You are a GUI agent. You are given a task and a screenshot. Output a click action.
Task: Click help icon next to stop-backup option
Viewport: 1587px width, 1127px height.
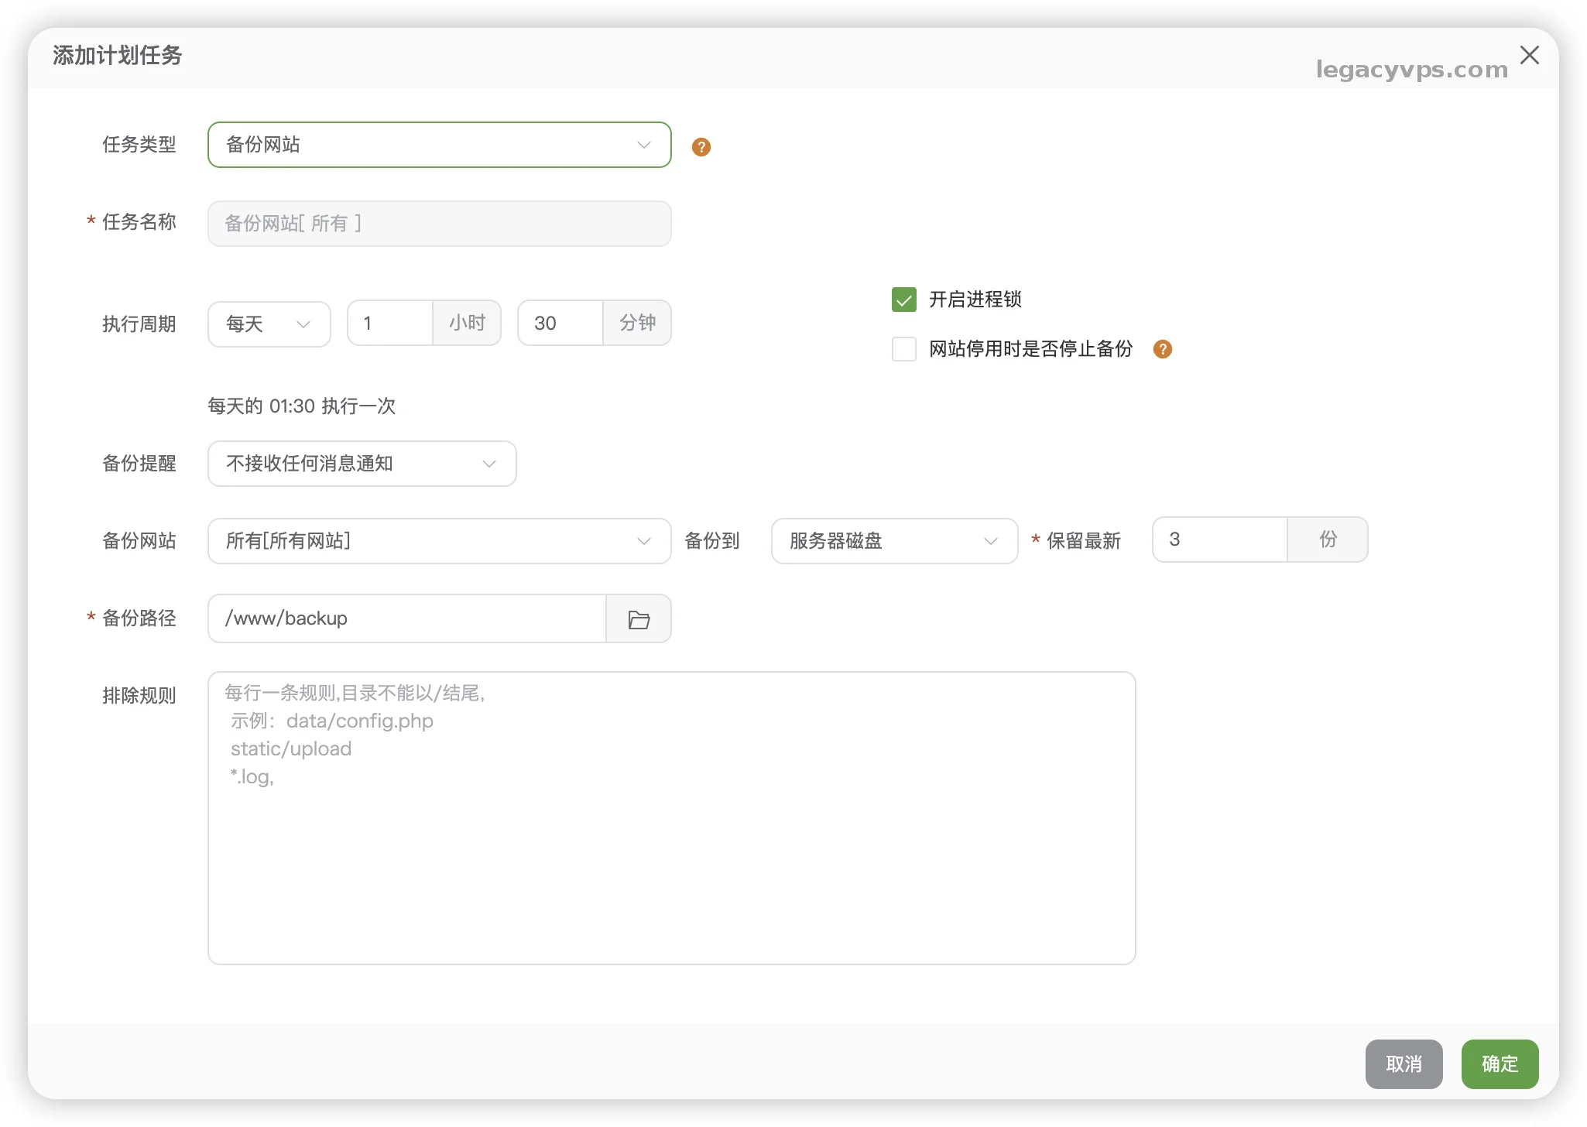[x=1162, y=349]
